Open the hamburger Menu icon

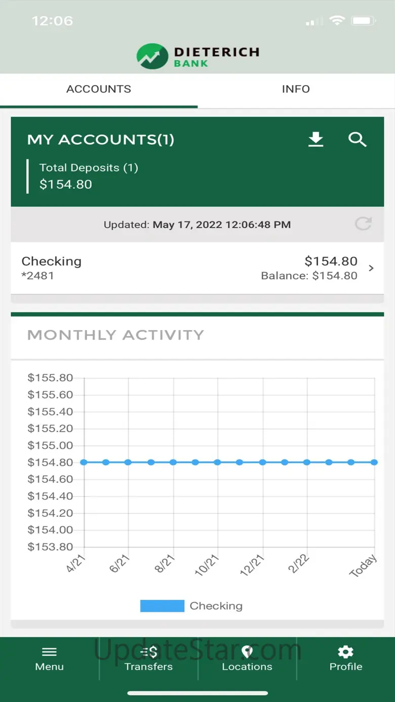pyautogui.click(x=49, y=652)
